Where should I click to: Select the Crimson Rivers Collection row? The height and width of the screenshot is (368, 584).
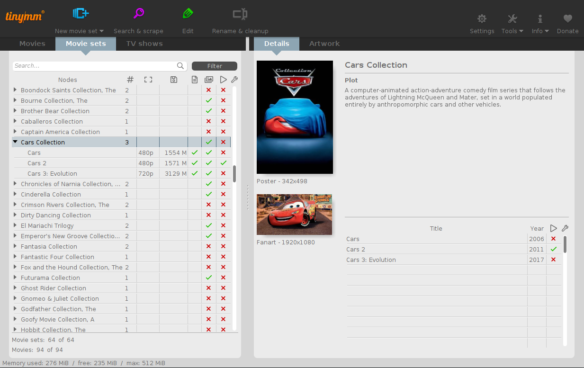(121, 205)
